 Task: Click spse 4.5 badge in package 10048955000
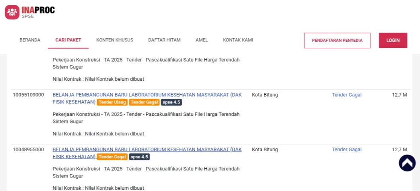139,157
